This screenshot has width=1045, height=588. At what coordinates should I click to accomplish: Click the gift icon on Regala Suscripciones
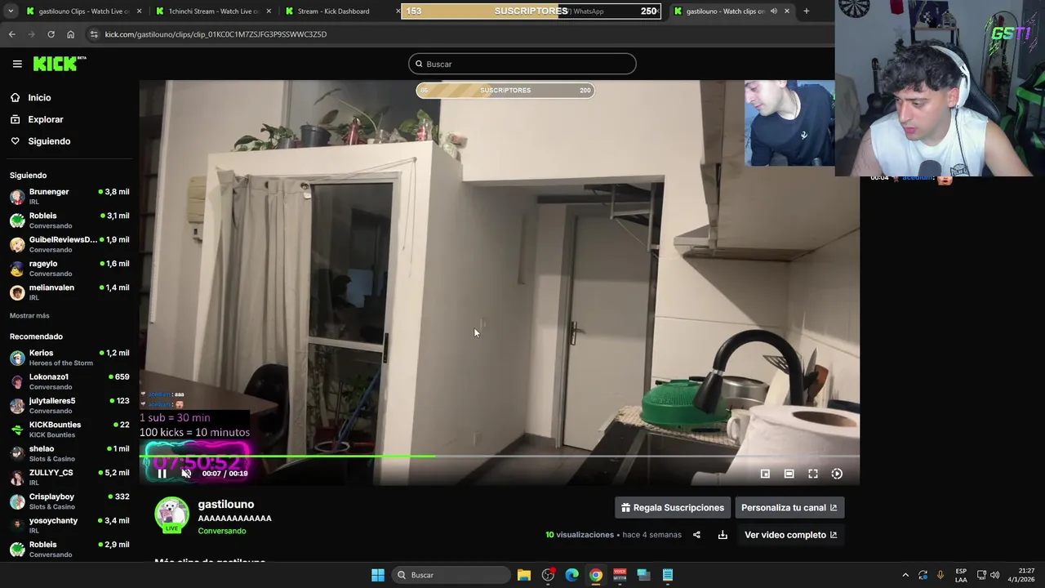625,508
